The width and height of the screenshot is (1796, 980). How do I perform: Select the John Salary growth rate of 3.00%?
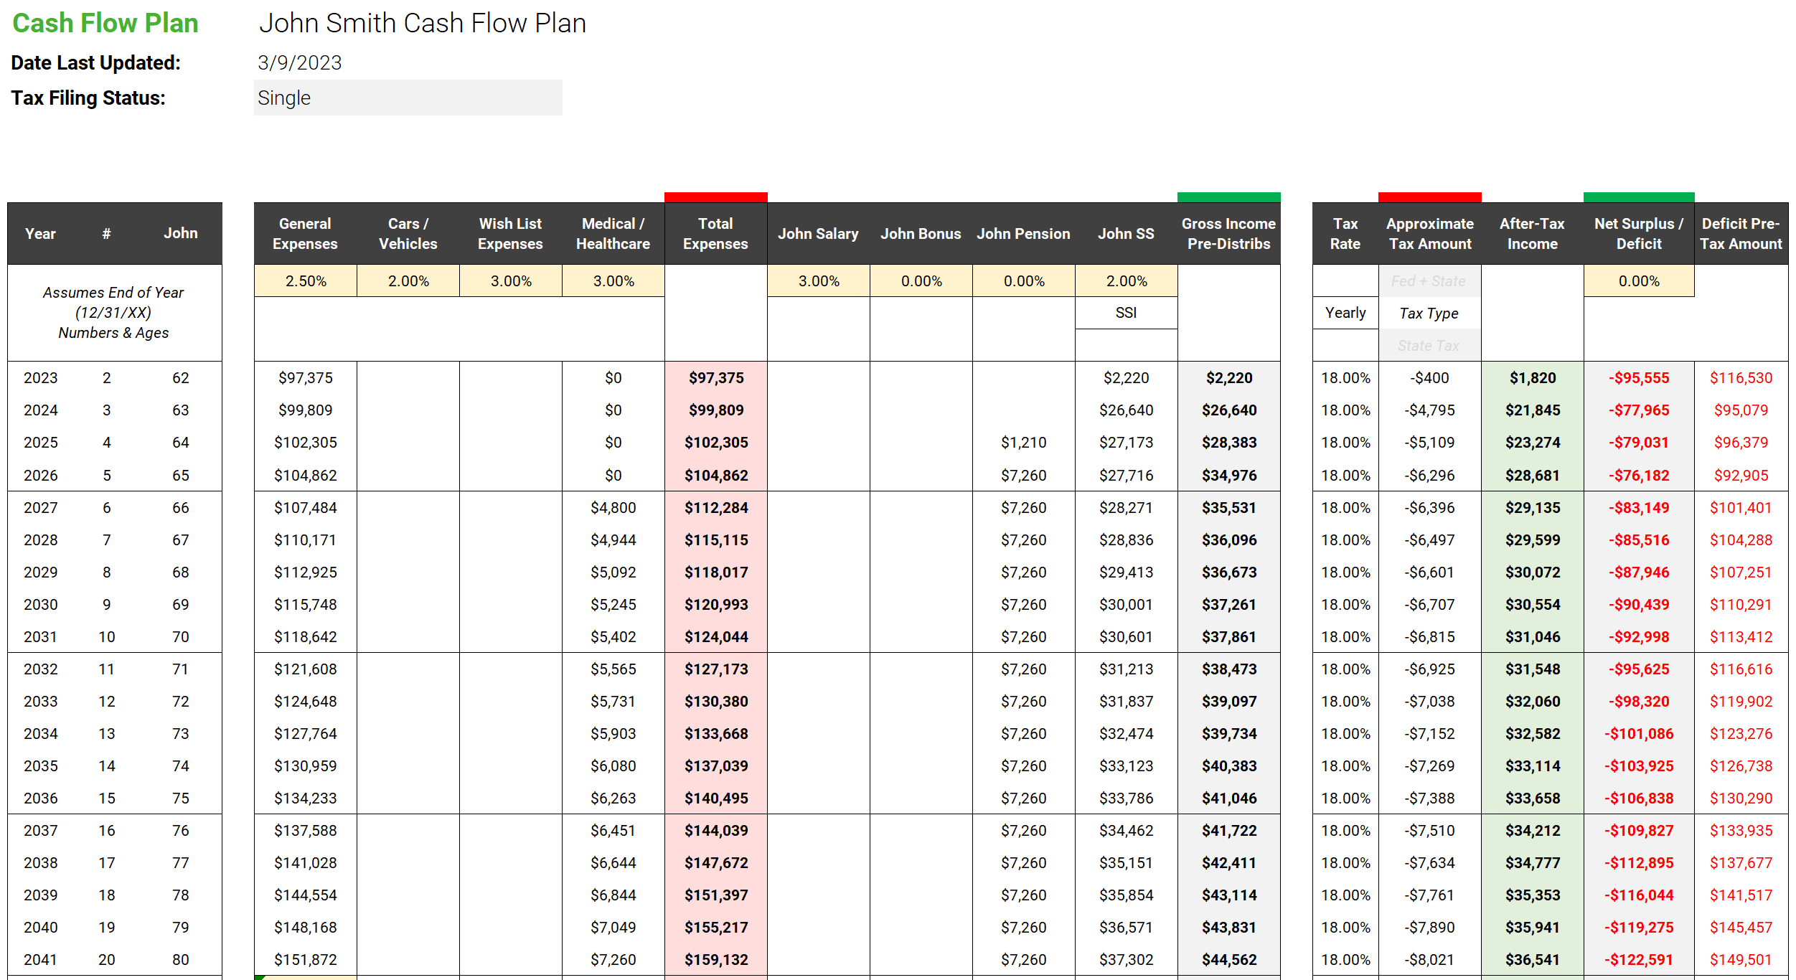coord(819,281)
